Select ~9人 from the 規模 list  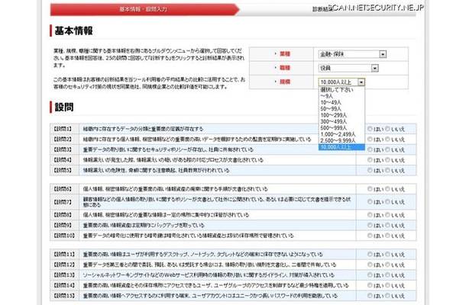coord(341,96)
